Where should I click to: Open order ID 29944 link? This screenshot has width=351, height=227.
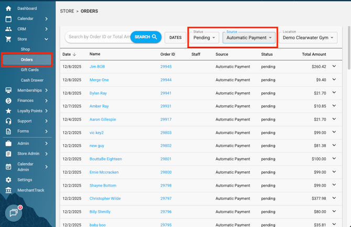pyautogui.click(x=166, y=80)
